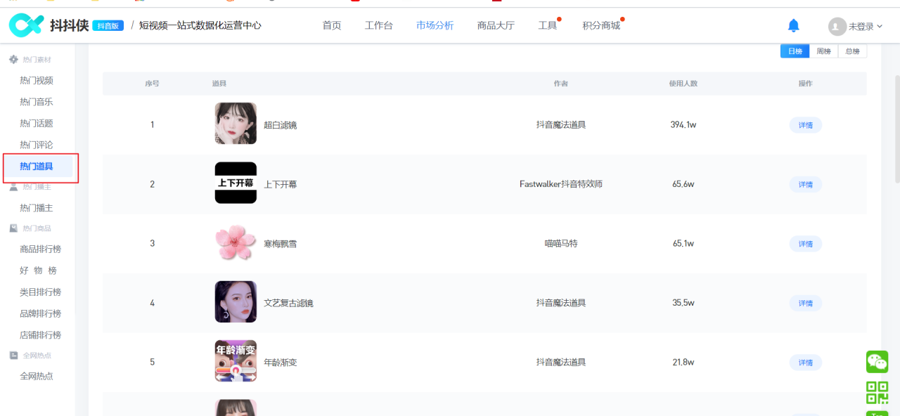Click the user avatar icon
900x416 pixels.
(837, 27)
